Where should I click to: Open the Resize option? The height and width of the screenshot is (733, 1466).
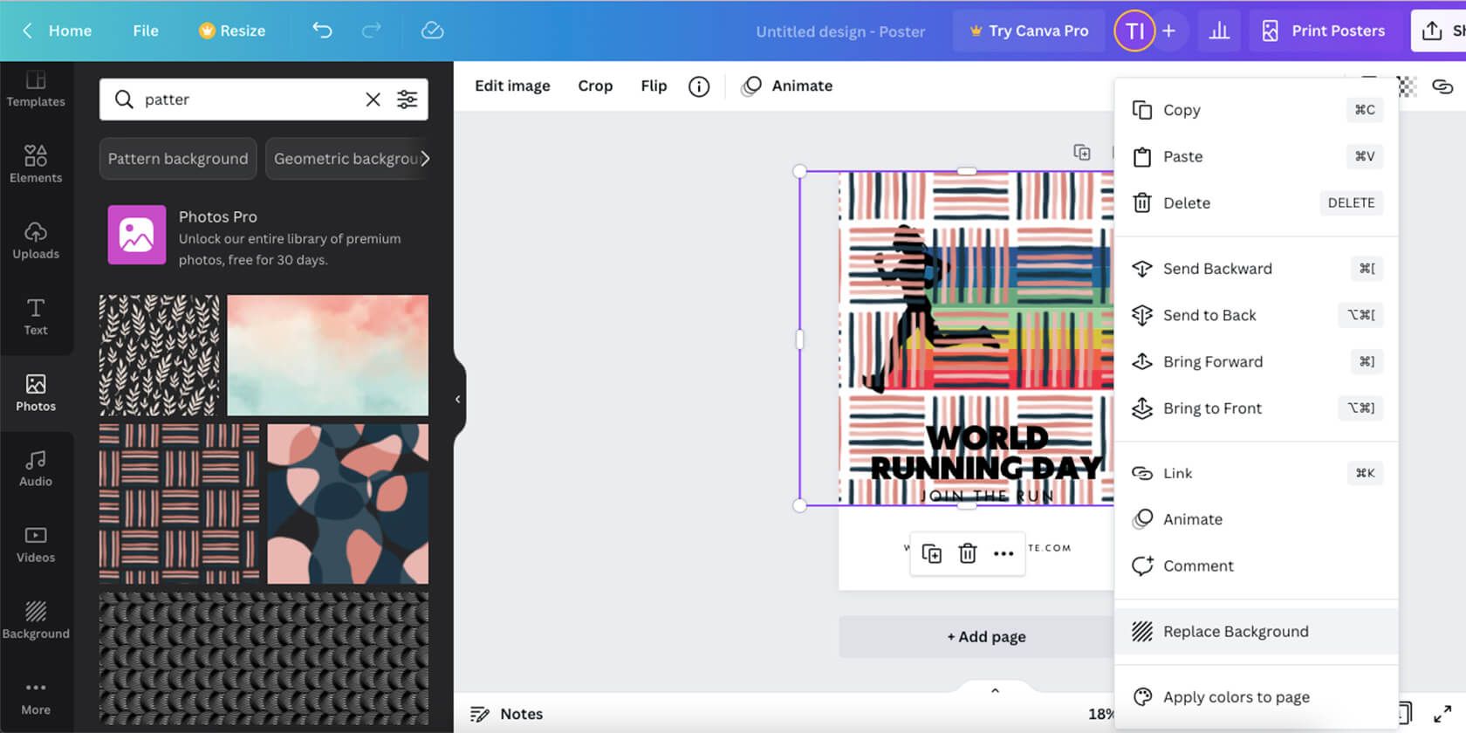pos(232,31)
